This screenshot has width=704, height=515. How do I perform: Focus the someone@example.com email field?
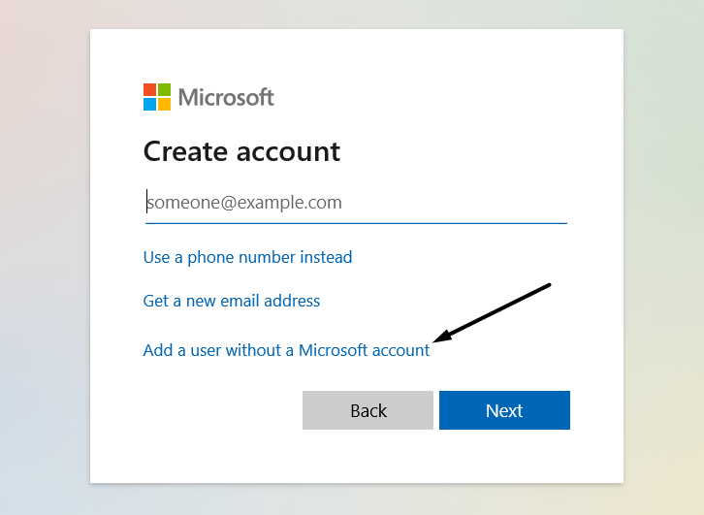pyautogui.click(x=355, y=203)
